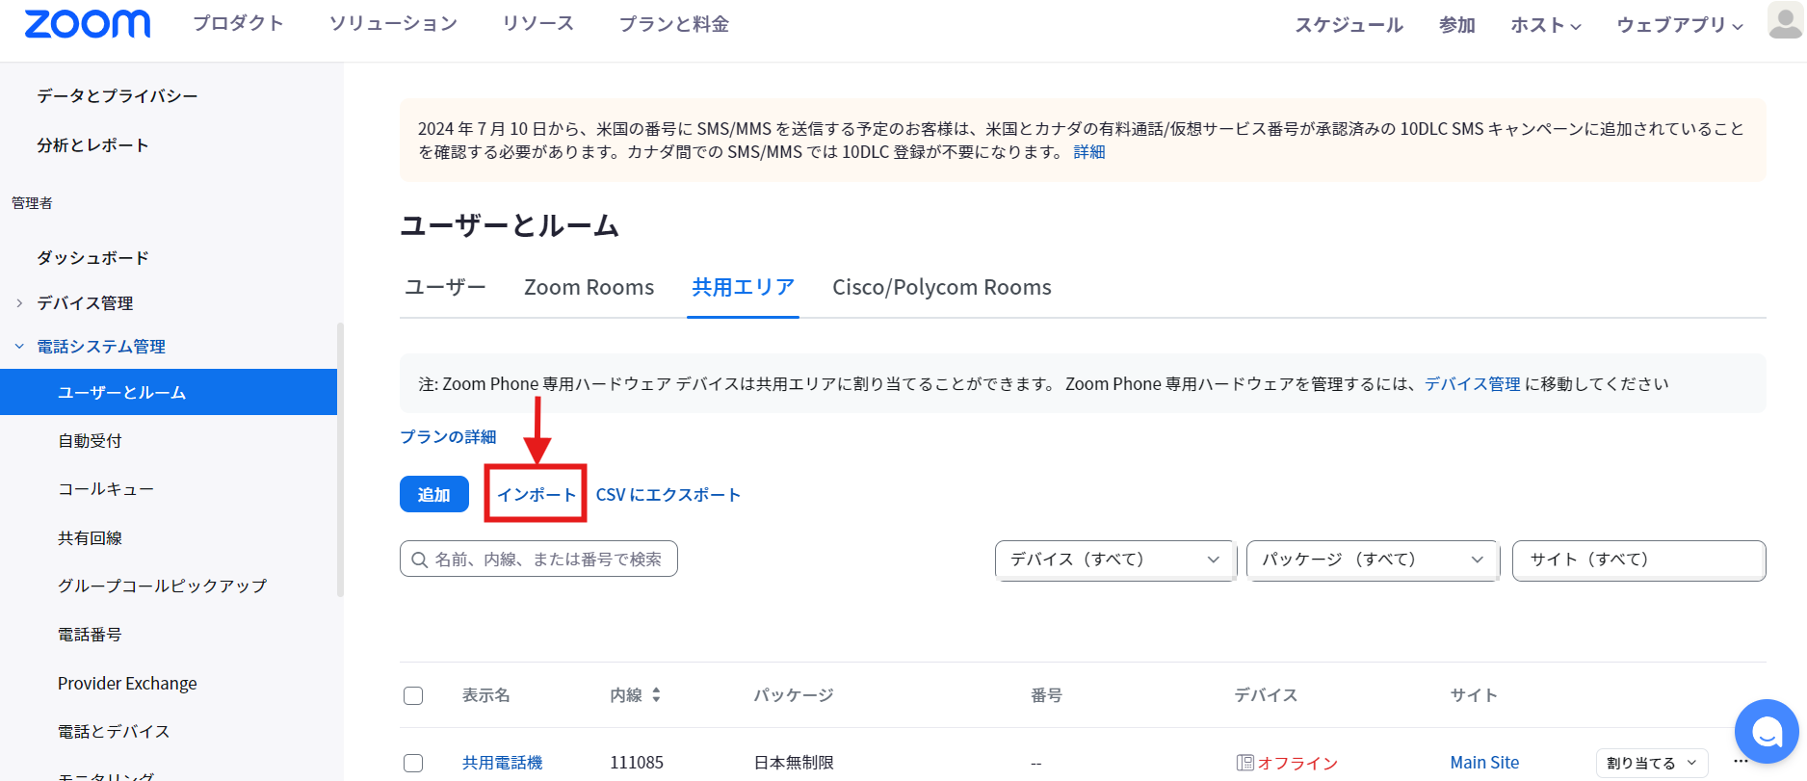Viewport: 1807px width, 781px height.
Task: Toggle the select-all checkbox in table header
Action: pos(413,695)
